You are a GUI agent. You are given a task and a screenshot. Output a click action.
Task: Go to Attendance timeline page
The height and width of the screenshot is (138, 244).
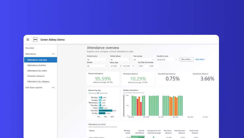[x=37, y=65]
